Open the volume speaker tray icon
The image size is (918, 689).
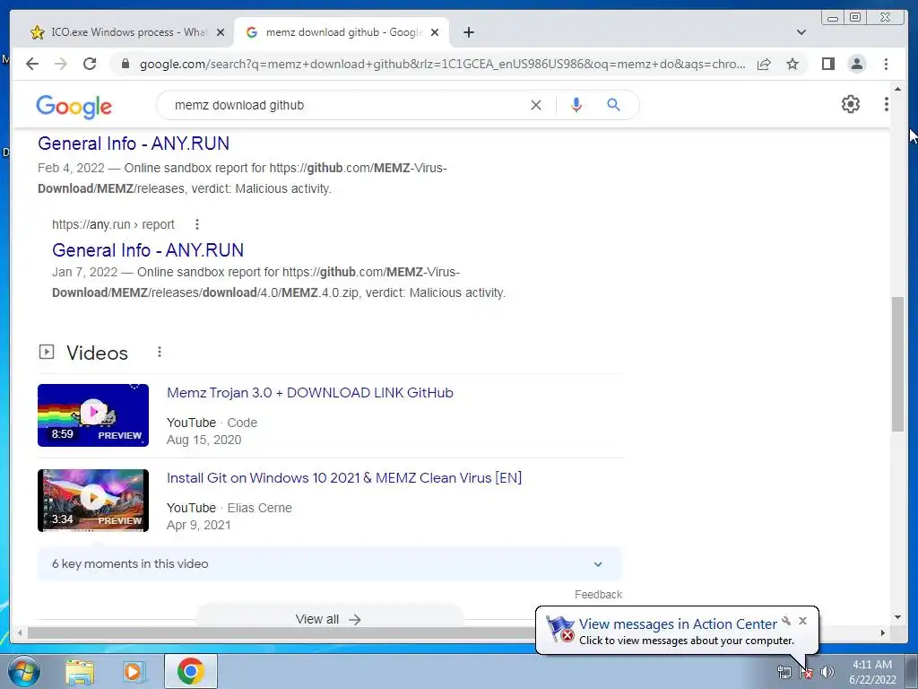[827, 672]
